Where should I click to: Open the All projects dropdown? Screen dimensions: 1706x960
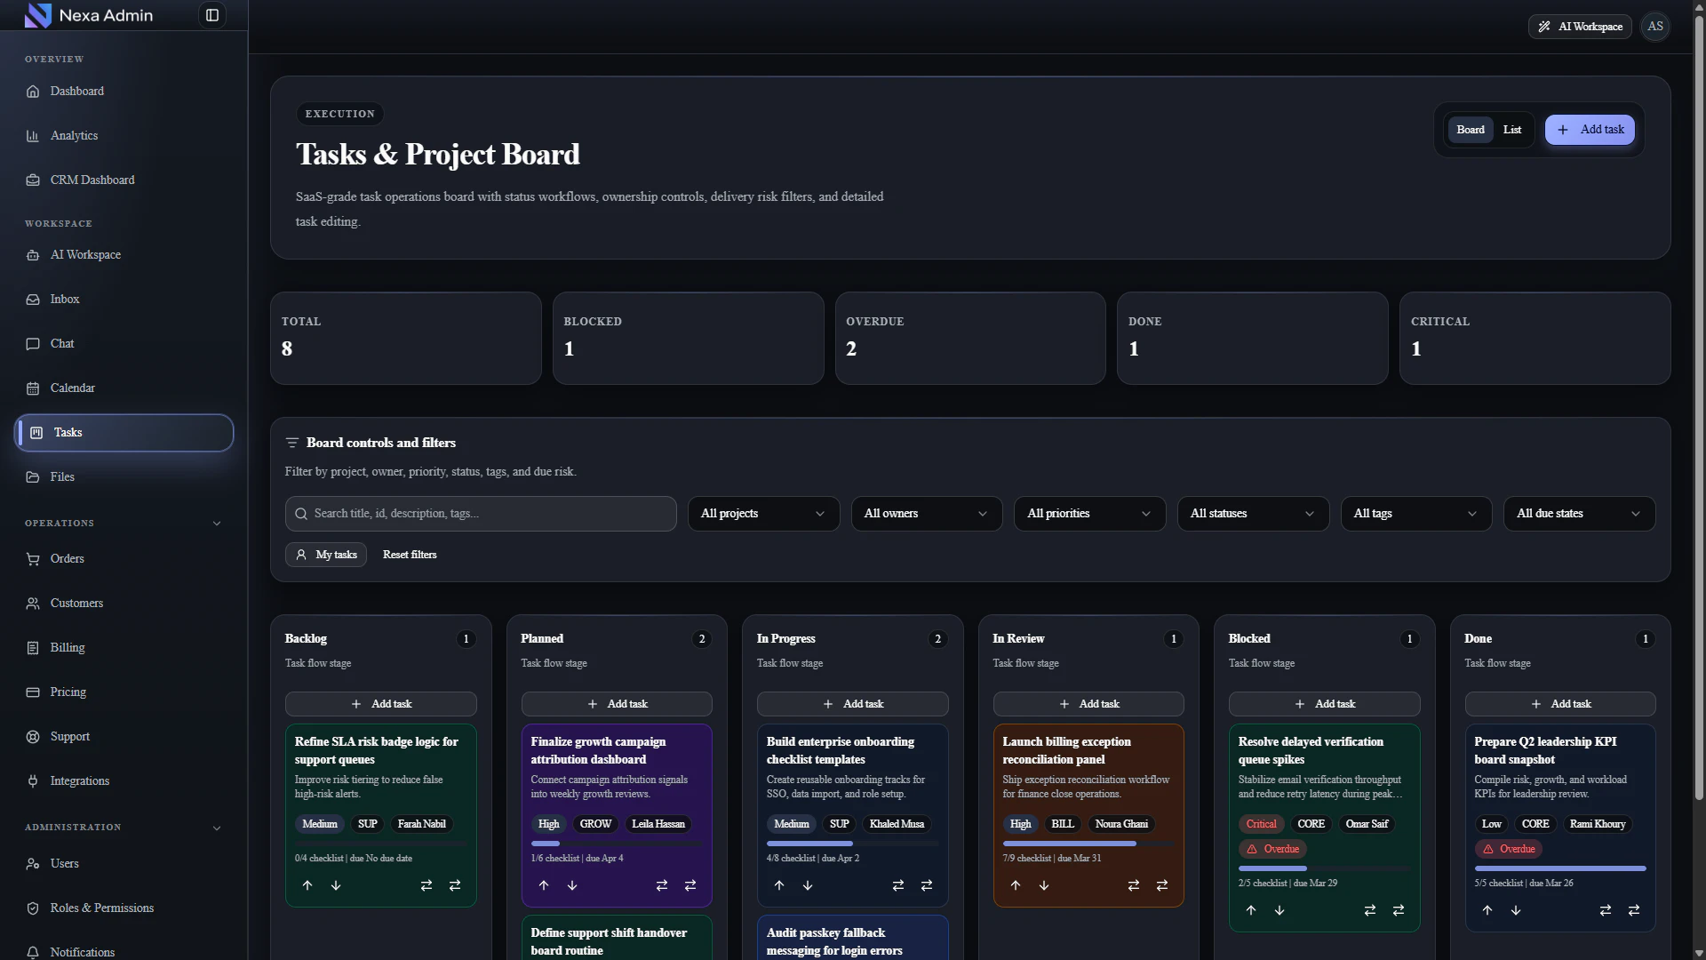tap(763, 514)
